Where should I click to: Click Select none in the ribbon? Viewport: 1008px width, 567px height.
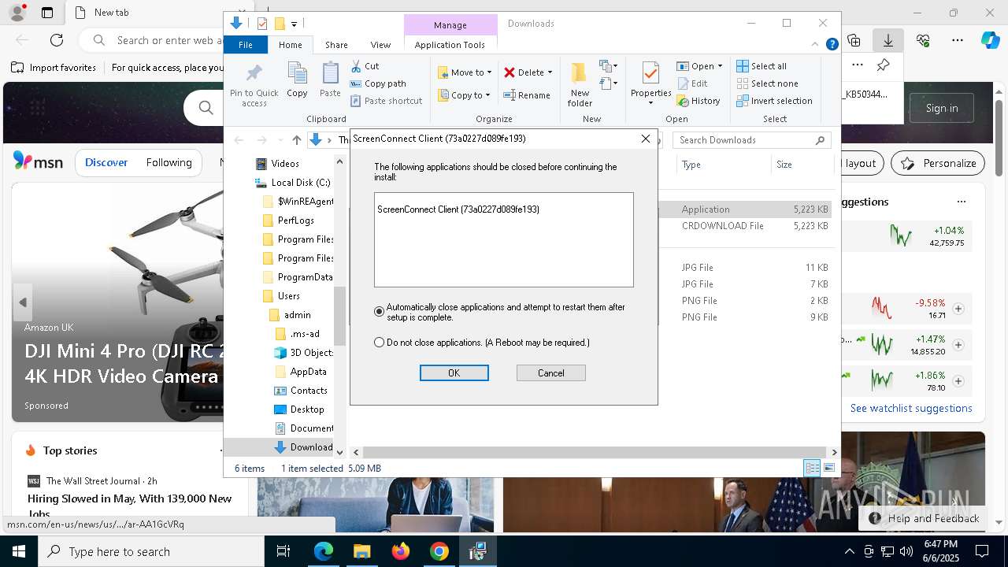tap(767, 83)
